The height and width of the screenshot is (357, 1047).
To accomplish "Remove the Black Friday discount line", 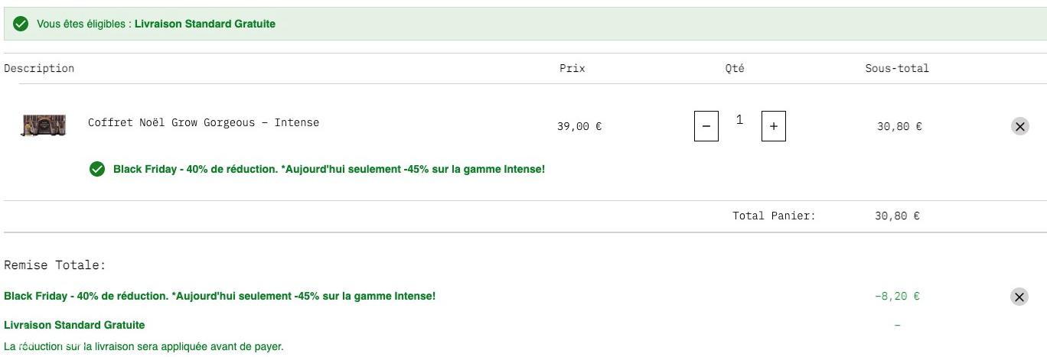I will click(1019, 297).
